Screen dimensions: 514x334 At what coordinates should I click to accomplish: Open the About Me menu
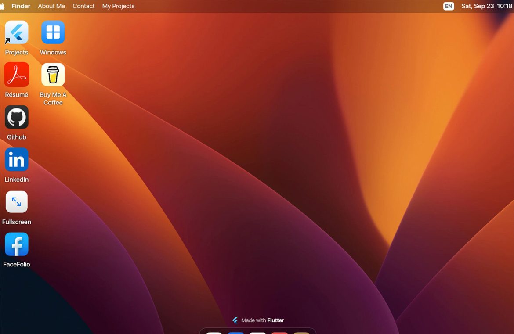click(51, 6)
